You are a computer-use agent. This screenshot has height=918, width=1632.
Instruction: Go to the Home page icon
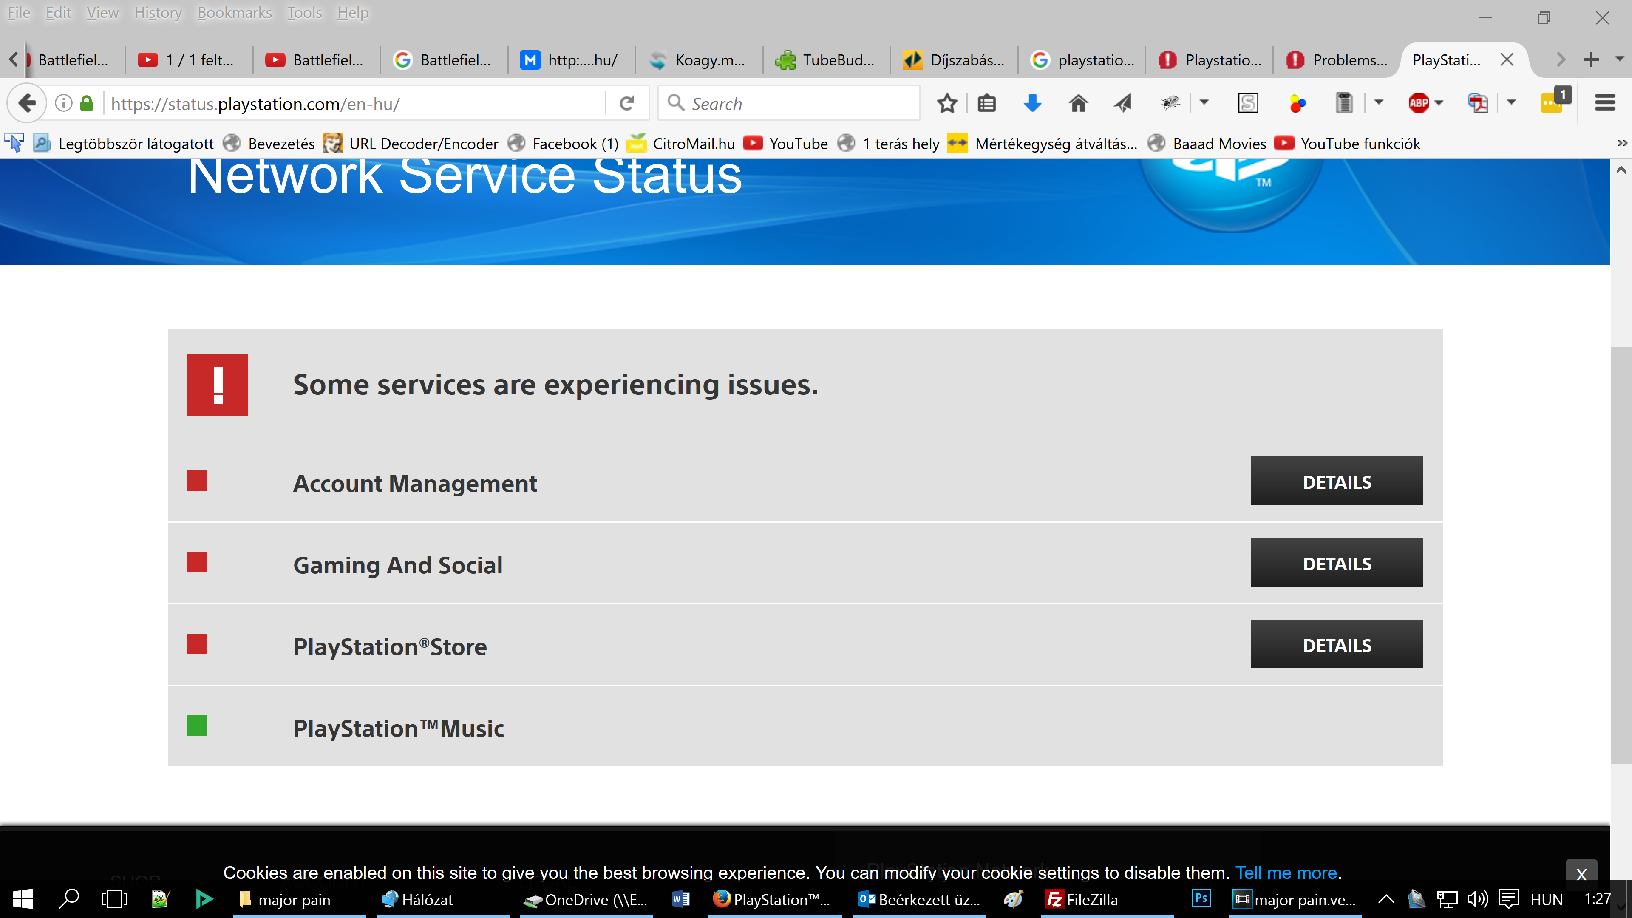click(x=1078, y=102)
